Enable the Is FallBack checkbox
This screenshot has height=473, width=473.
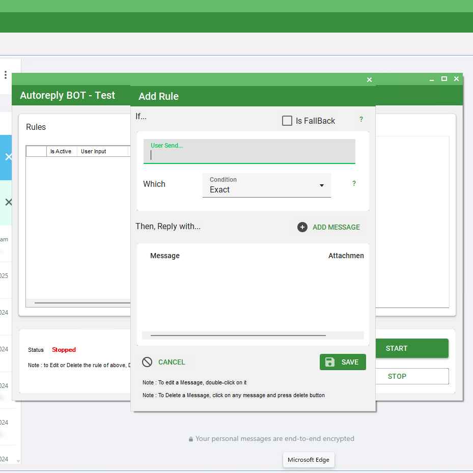287,121
